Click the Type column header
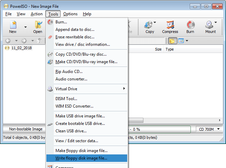 point(193,49)
